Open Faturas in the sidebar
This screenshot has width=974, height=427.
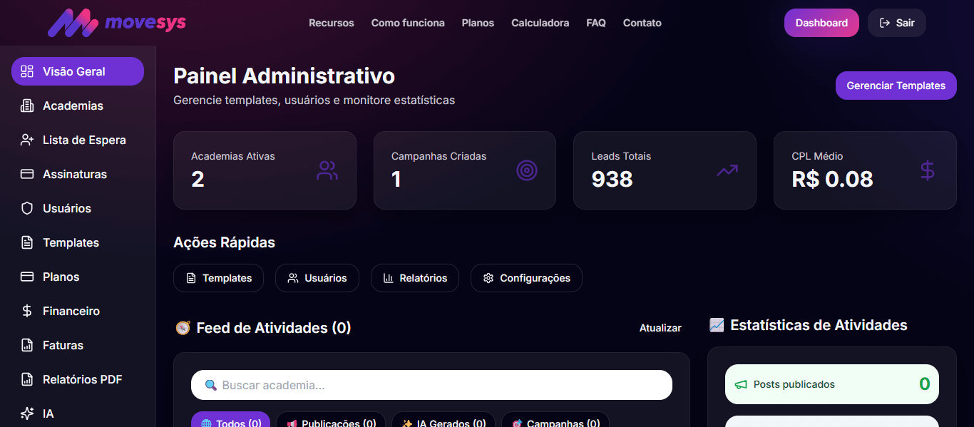(x=63, y=345)
